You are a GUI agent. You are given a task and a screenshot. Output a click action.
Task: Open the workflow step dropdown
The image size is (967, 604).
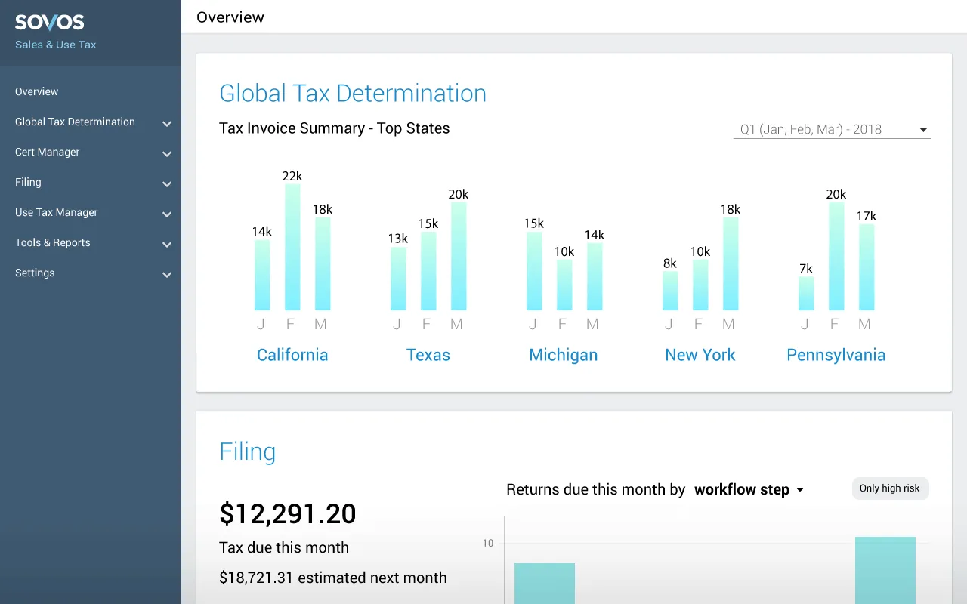[x=749, y=489]
